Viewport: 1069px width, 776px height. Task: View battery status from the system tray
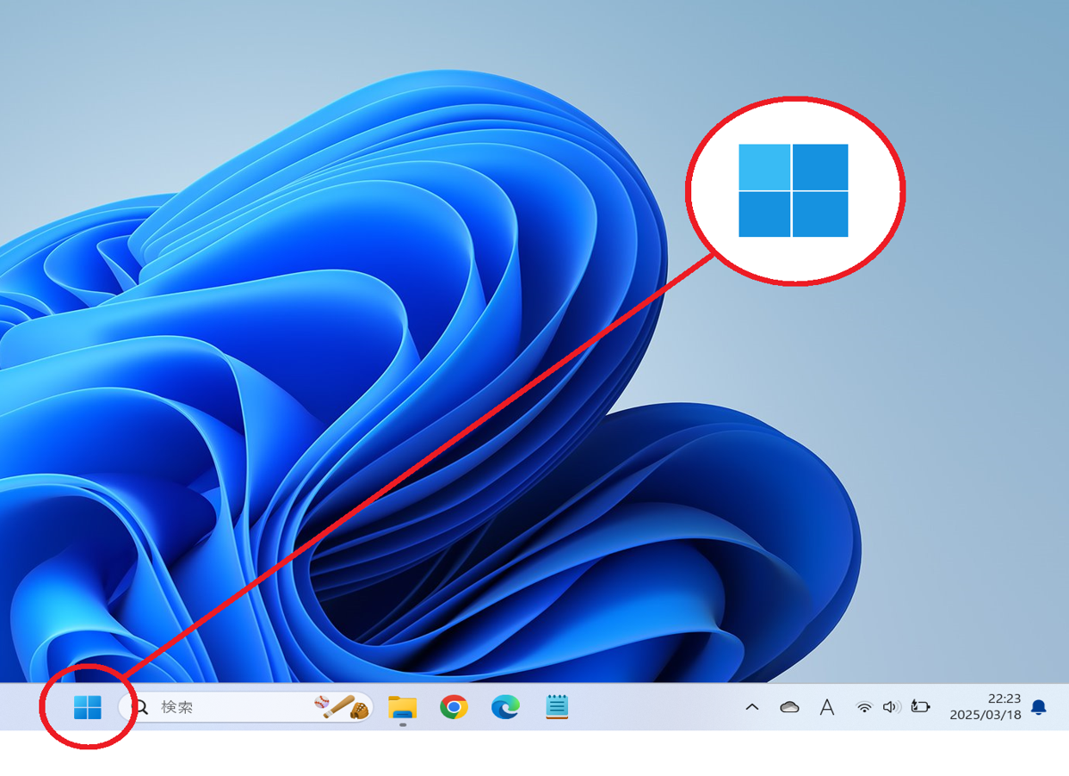click(920, 706)
